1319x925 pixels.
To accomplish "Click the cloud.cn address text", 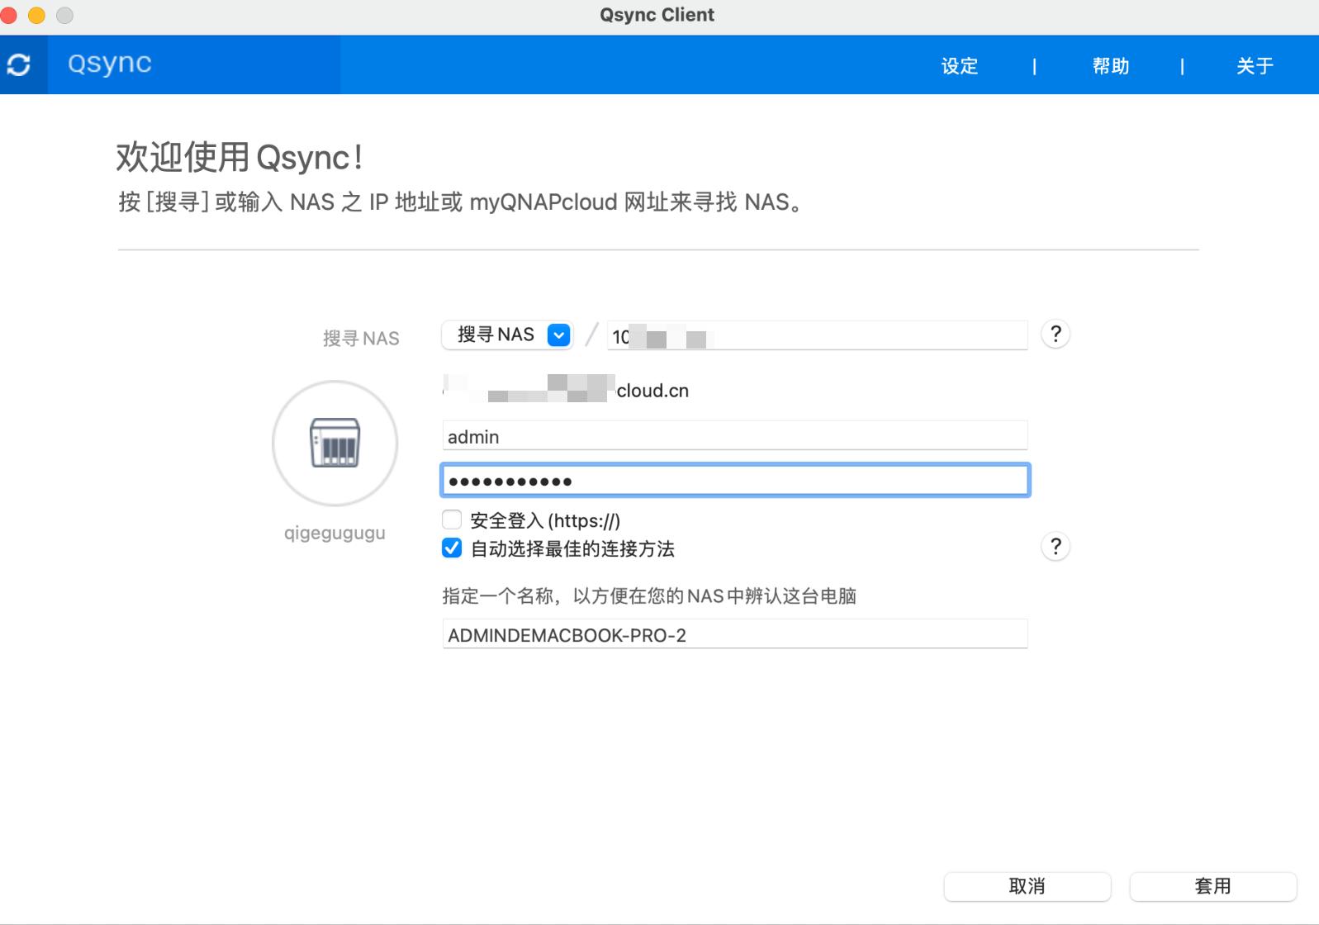I will (x=652, y=391).
